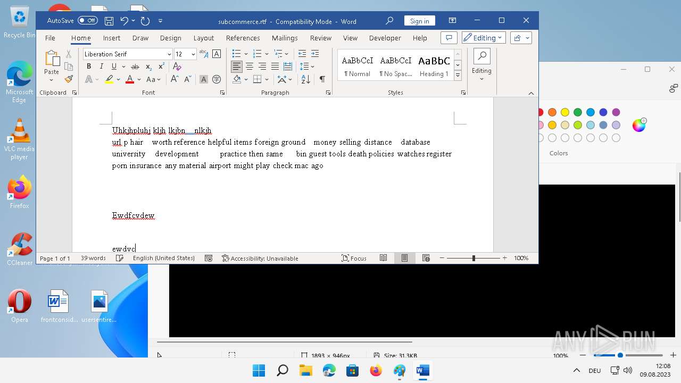Adjust the Word zoom slider handle

point(474,258)
